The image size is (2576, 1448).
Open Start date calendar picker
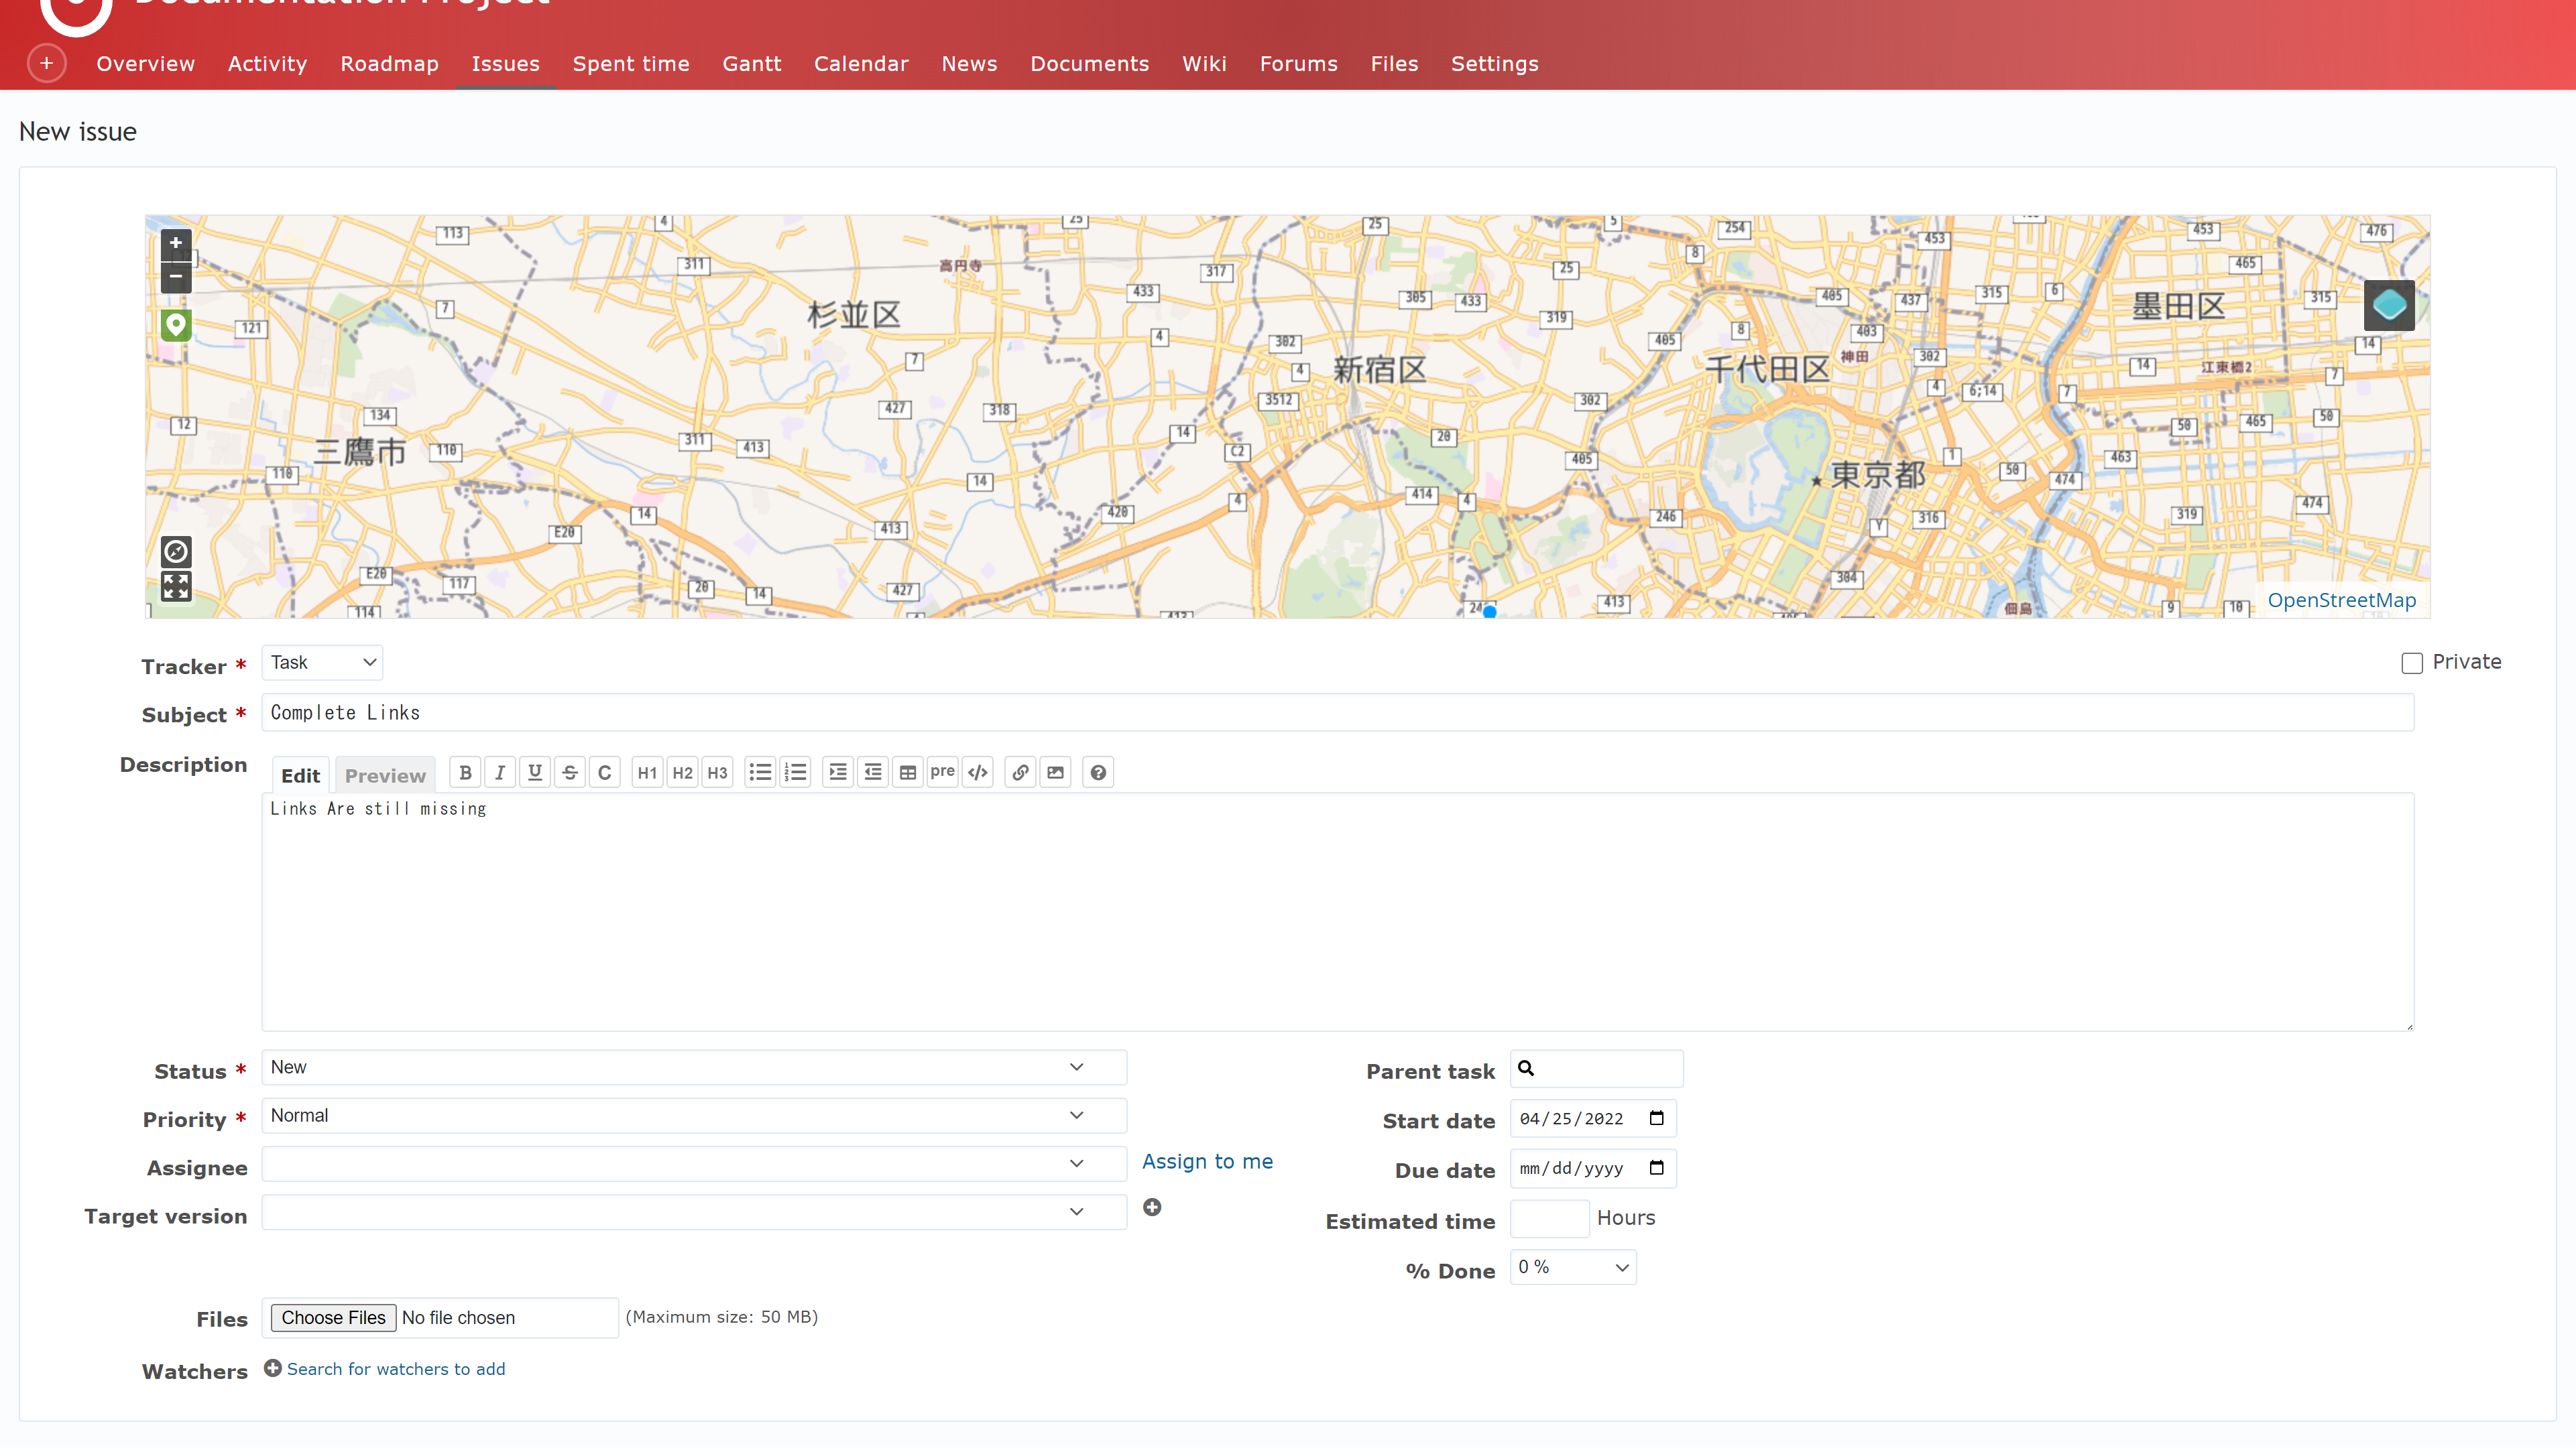1656,1118
